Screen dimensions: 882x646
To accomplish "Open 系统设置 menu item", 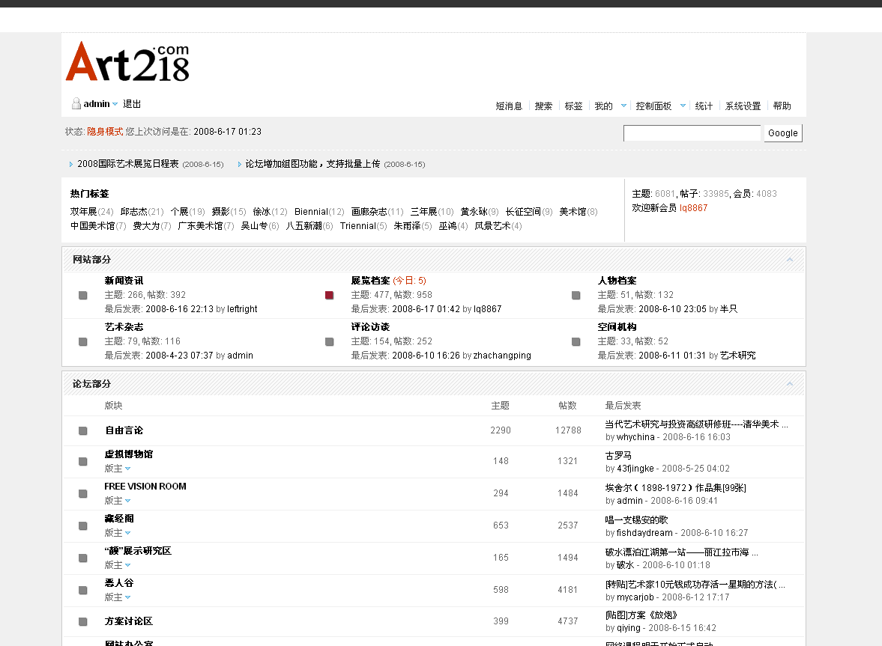I will tap(743, 106).
